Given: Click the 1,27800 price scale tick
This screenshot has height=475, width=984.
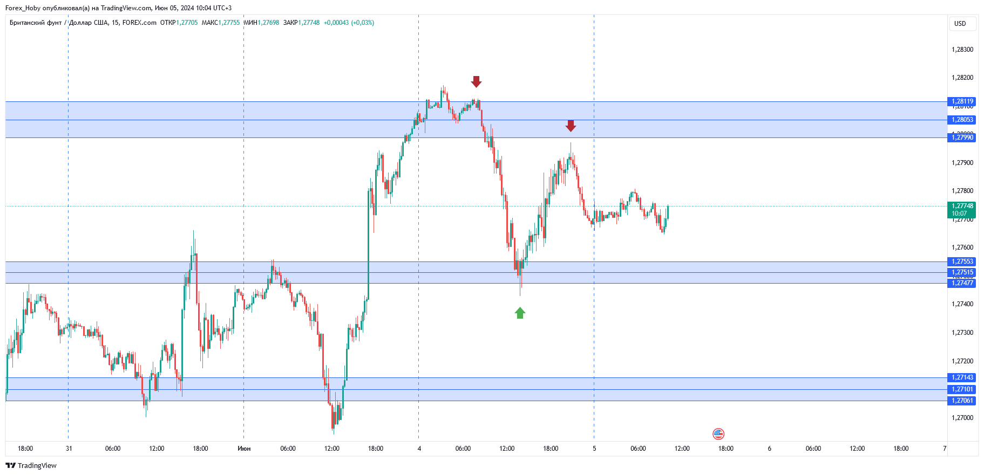Looking at the screenshot, I should point(962,191).
